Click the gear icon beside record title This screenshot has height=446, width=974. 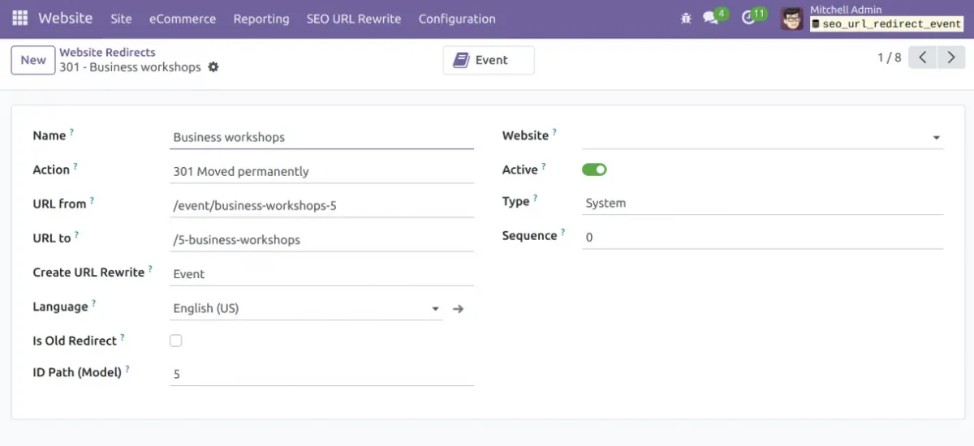[213, 67]
